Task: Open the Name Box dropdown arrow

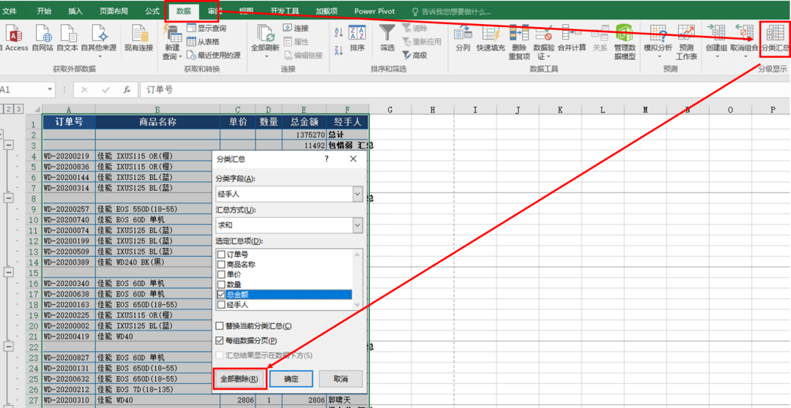Action: pos(50,90)
